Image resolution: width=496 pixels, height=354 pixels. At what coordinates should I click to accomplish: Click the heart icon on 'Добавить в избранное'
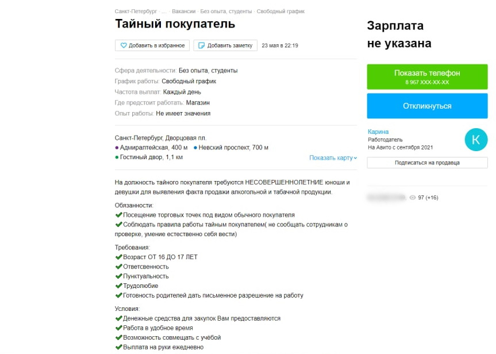[x=124, y=45]
